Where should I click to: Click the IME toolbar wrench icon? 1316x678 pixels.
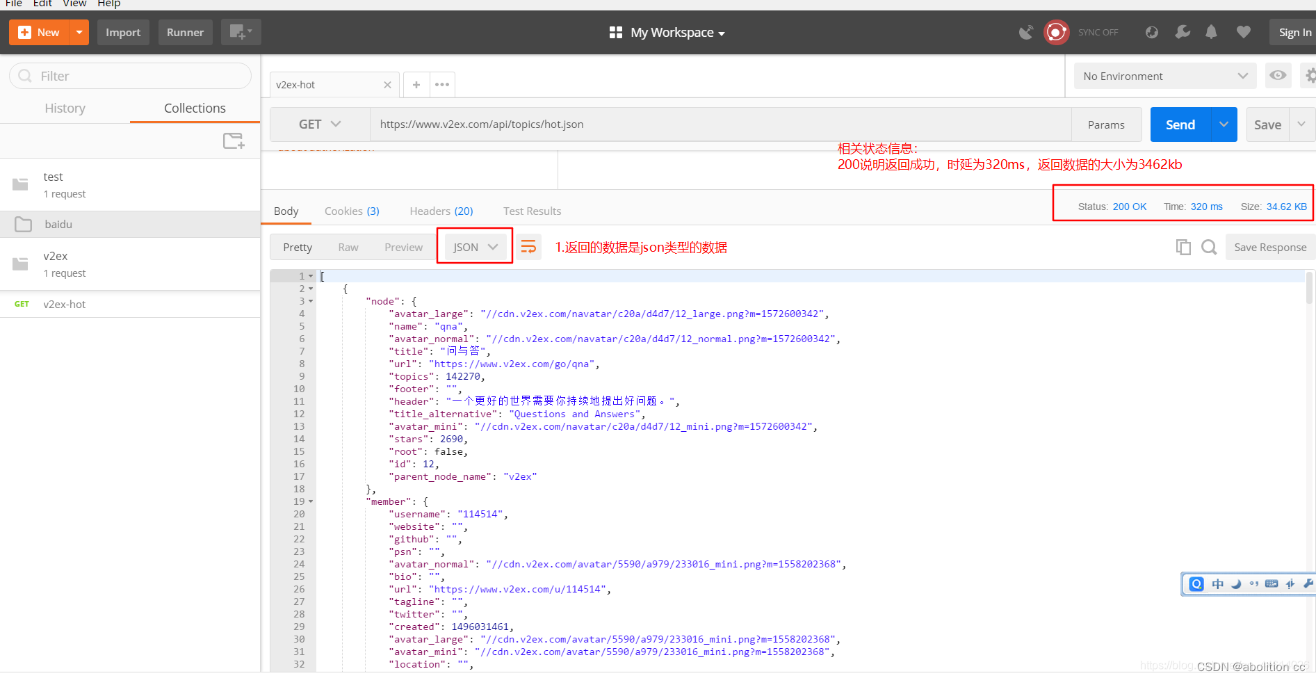(1307, 584)
